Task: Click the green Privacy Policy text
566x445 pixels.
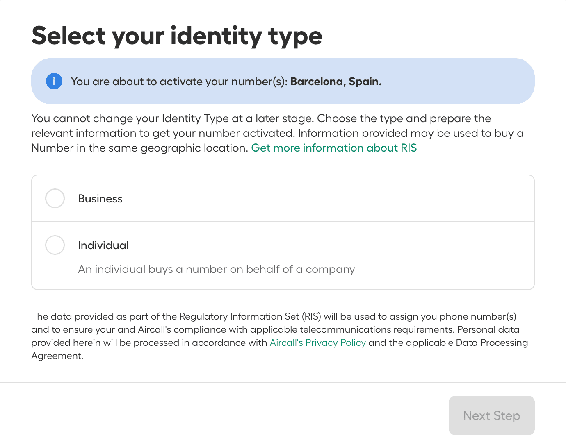Action: (x=317, y=343)
